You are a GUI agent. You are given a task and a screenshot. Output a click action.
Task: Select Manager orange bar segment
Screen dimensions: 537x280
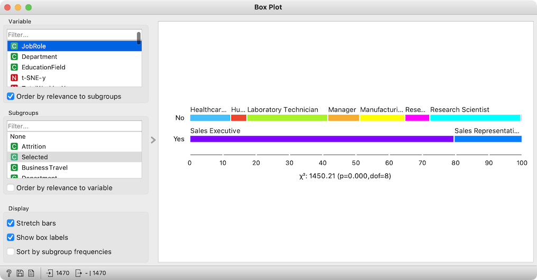pos(344,118)
